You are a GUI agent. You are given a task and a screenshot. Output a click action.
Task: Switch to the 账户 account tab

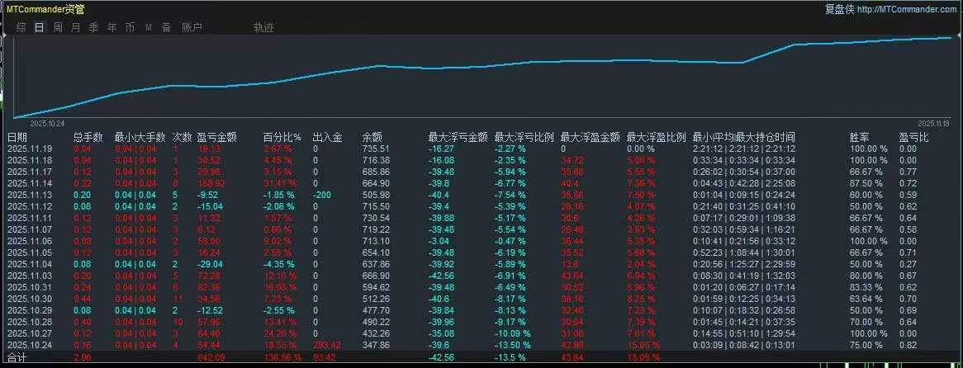pos(192,27)
